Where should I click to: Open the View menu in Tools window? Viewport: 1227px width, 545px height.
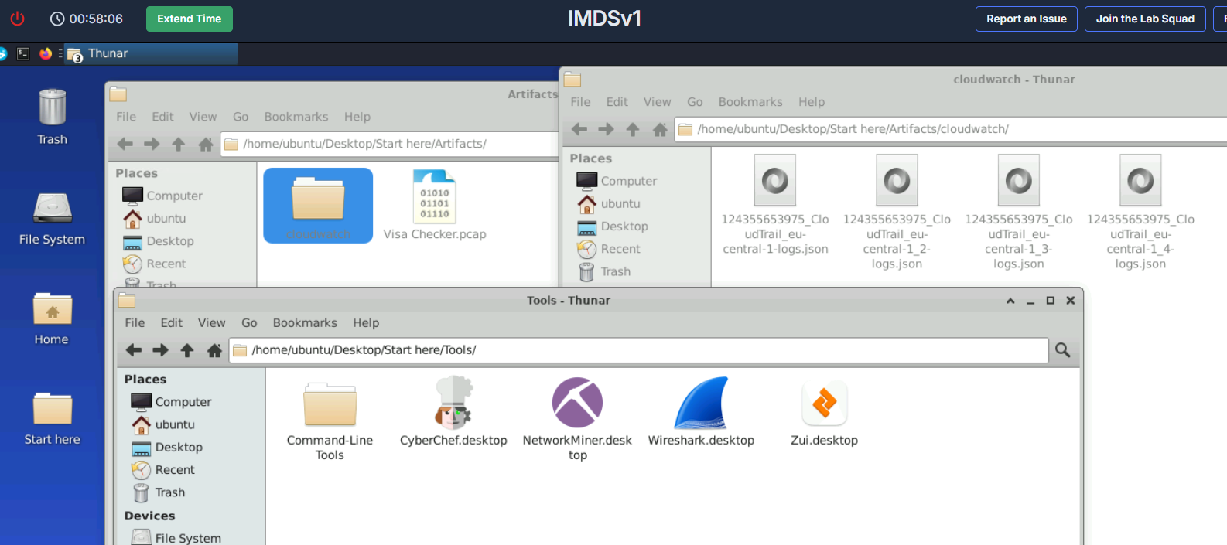point(211,323)
